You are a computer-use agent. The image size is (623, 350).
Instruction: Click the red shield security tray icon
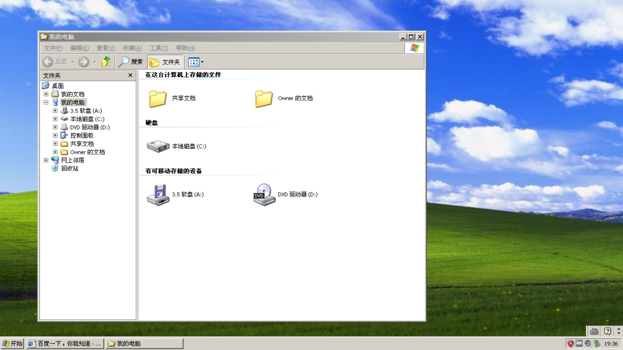coord(571,343)
